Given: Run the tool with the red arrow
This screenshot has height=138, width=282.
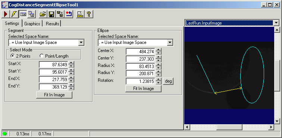Looking at the screenshot, I should pos(6,14).
